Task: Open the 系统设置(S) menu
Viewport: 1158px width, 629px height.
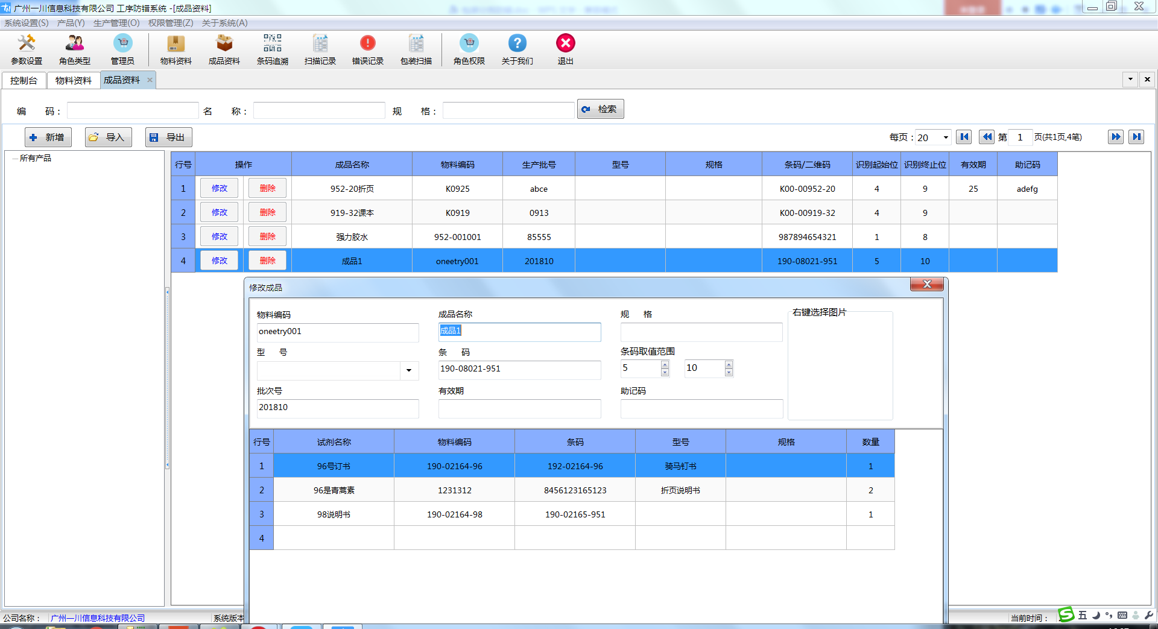Action: pyautogui.click(x=27, y=23)
